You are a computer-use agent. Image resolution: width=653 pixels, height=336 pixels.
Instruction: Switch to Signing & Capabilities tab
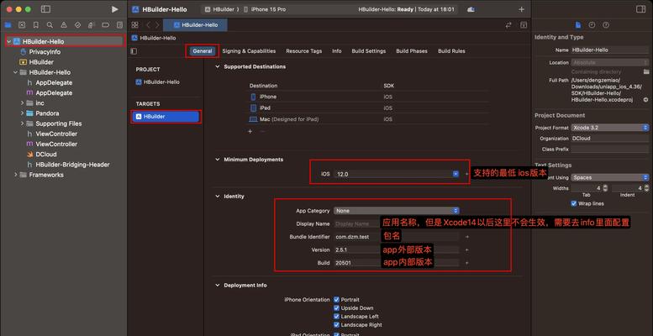pos(249,51)
